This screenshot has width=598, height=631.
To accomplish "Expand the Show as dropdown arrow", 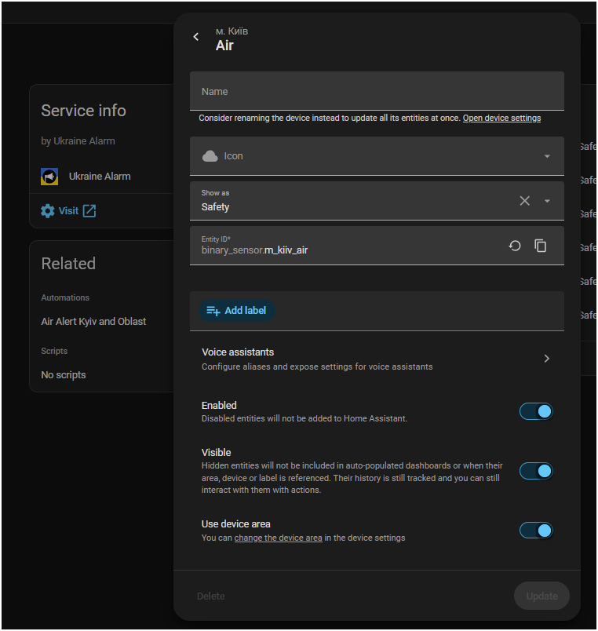I will pyautogui.click(x=547, y=201).
